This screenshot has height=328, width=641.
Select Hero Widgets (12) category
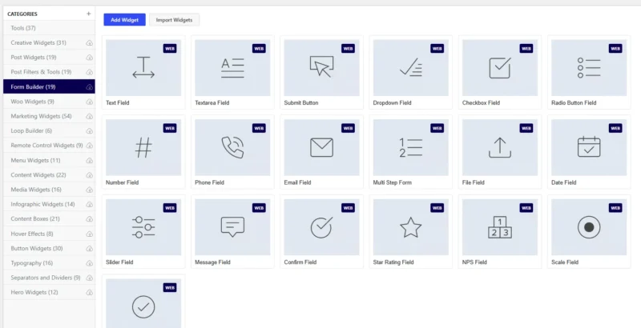point(49,293)
